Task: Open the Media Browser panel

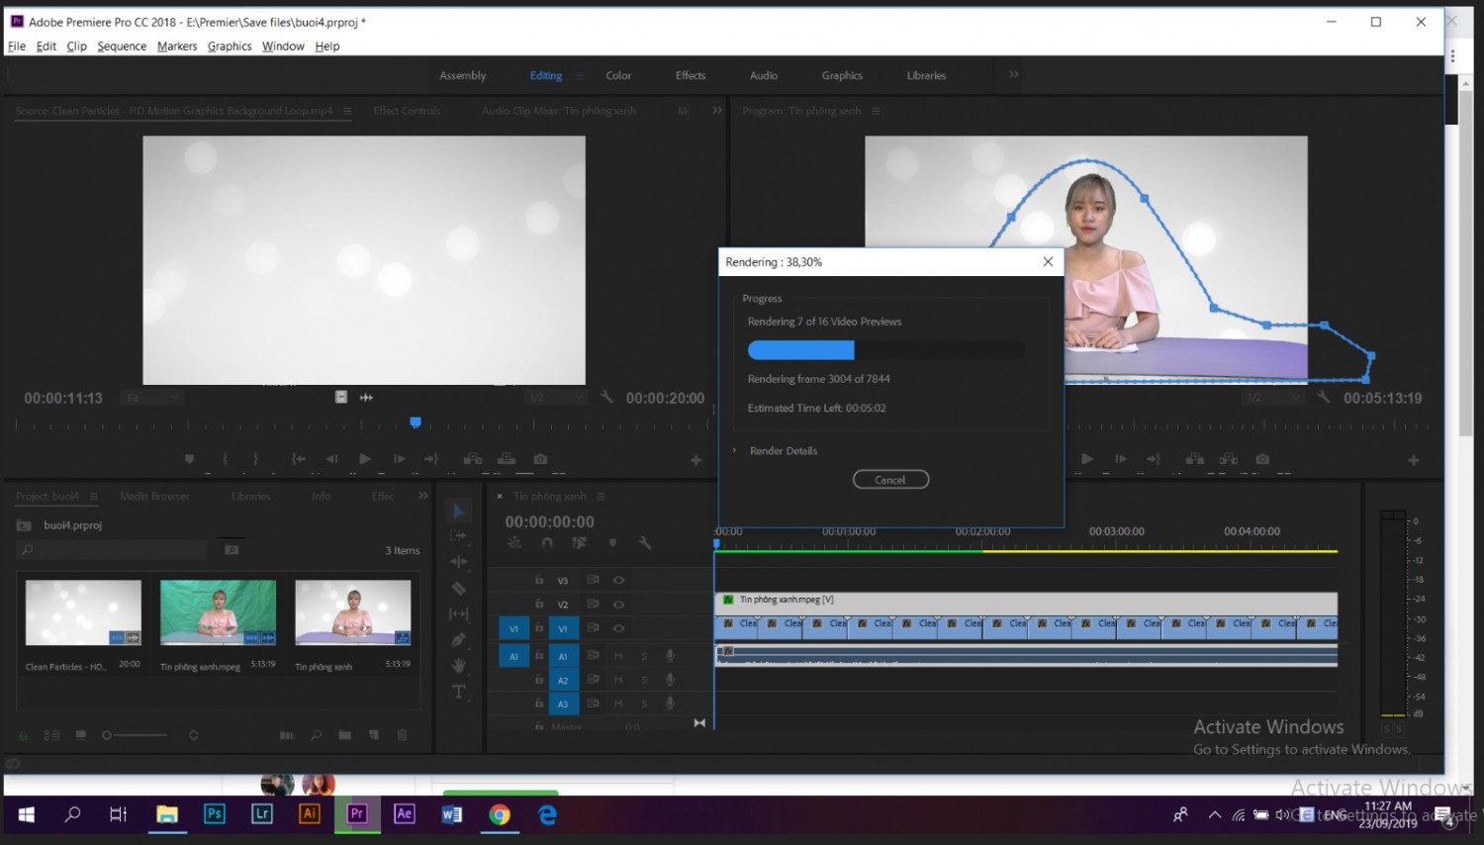Action: (154, 496)
